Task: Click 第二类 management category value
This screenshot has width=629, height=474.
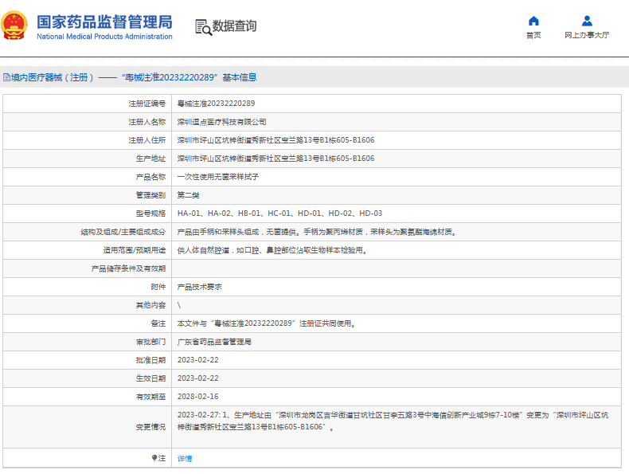Action: pyautogui.click(x=189, y=195)
